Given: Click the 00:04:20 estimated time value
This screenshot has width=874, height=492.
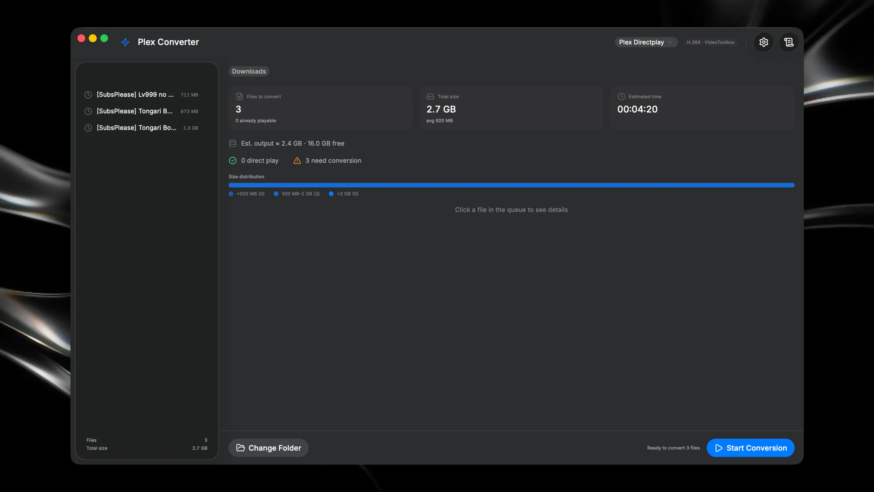Looking at the screenshot, I should [637, 109].
